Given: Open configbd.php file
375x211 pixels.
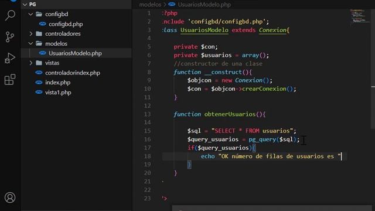Looking at the screenshot, I should point(66,24).
